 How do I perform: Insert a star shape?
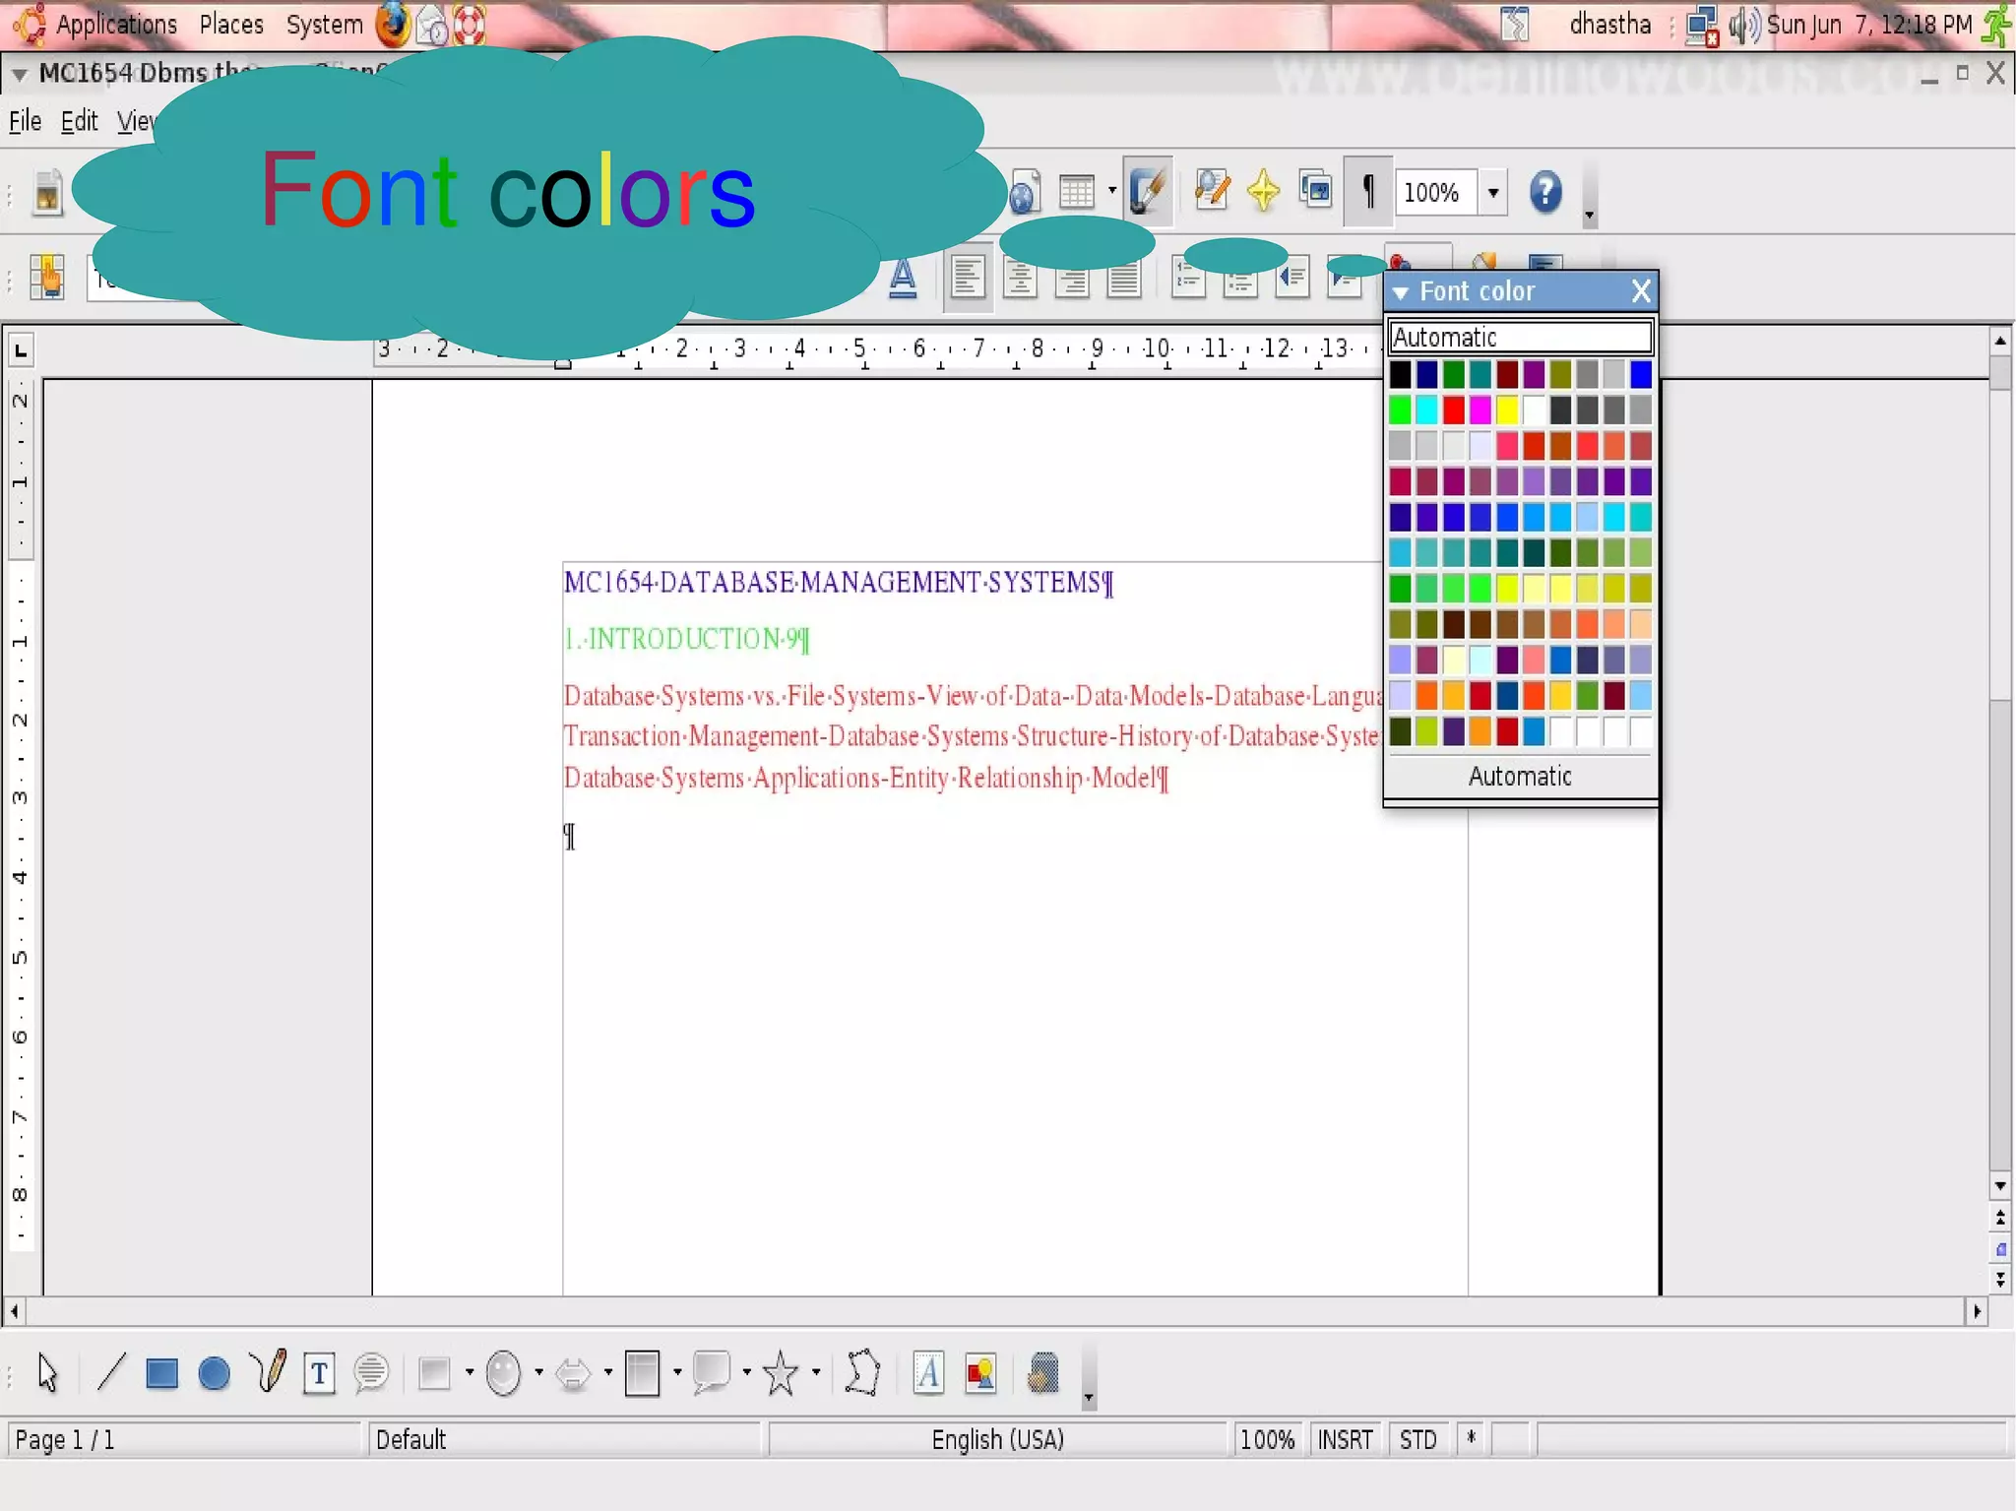(x=781, y=1372)
